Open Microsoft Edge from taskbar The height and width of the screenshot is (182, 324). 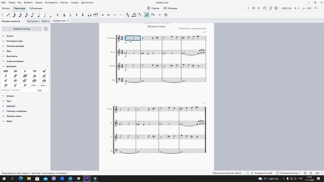pyautogui.click(x=20, y=178)
